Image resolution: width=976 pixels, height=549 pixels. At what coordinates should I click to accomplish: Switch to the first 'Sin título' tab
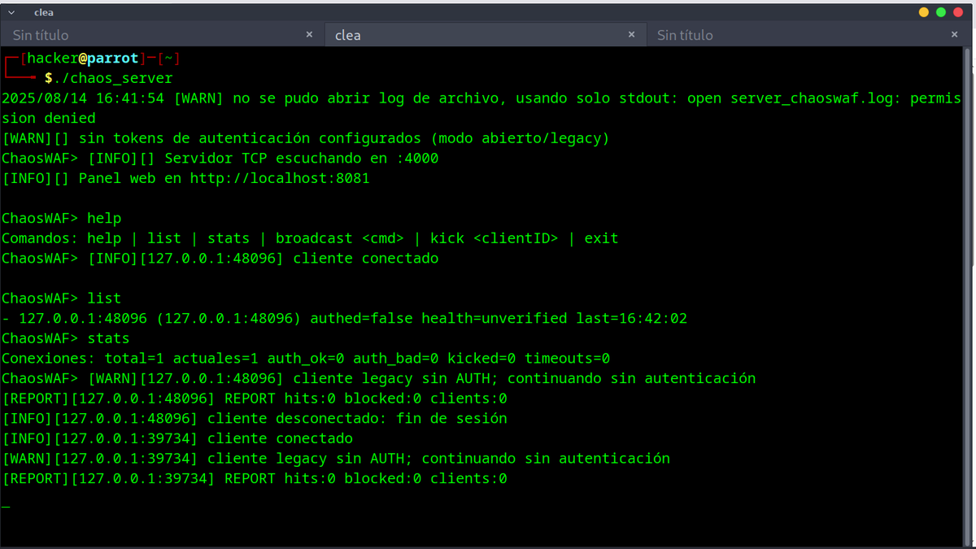[162, 35]
